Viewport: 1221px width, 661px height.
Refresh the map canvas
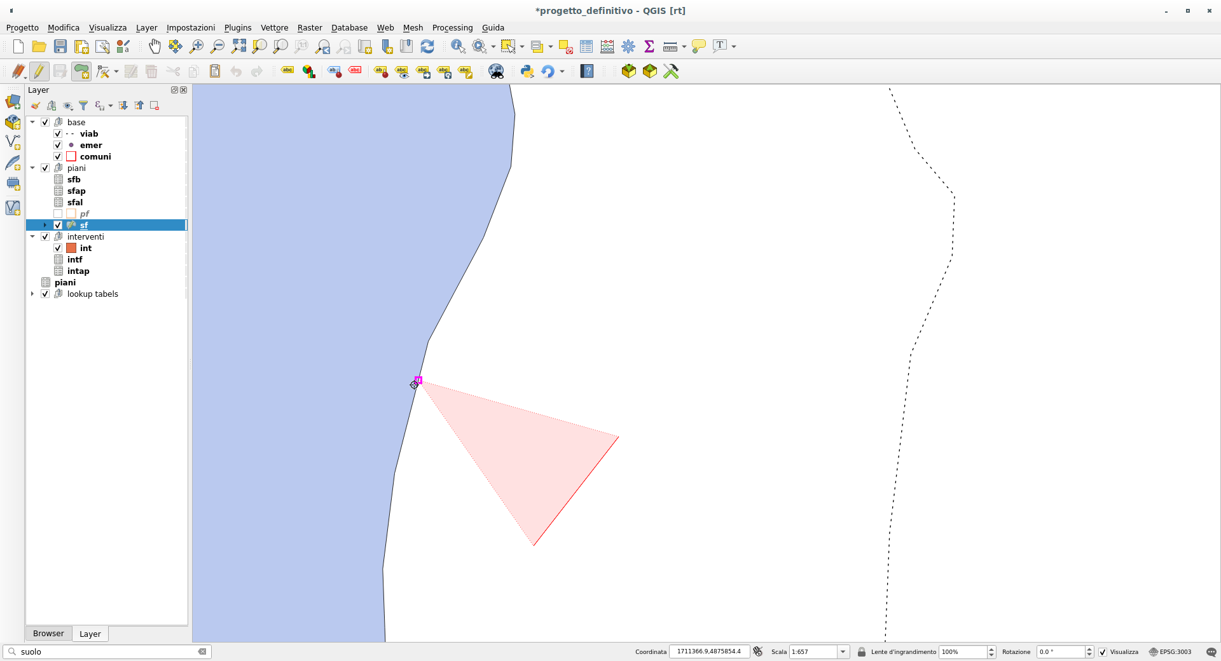pyautogui.click(x=427, y=46)
